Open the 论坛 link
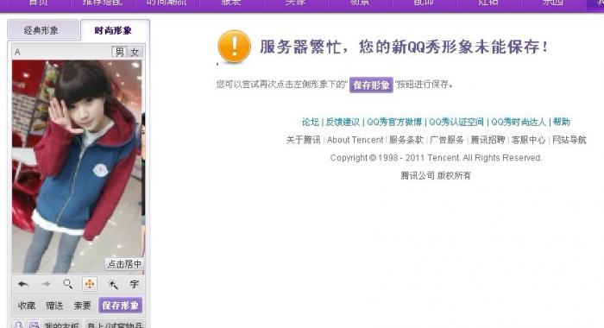The image size is (604, 328). (311, 123)
